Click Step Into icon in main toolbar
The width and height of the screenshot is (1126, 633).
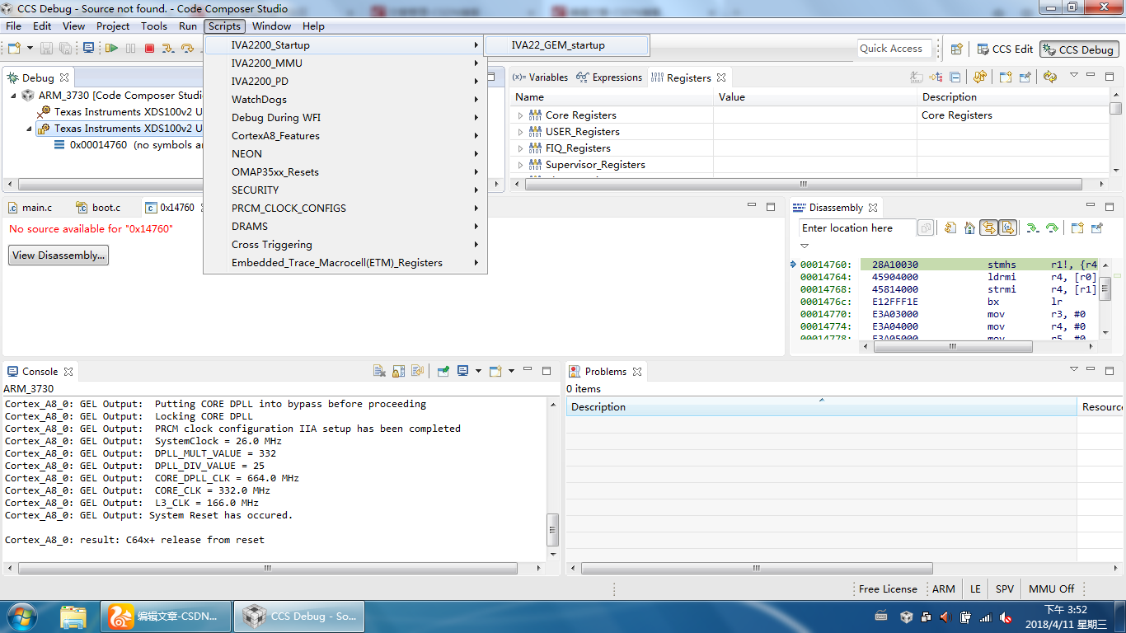tap(168, 49)
